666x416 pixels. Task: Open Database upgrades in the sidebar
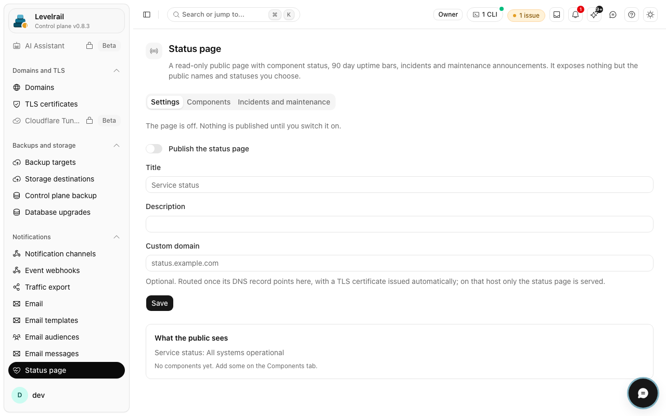coord(67,212)
